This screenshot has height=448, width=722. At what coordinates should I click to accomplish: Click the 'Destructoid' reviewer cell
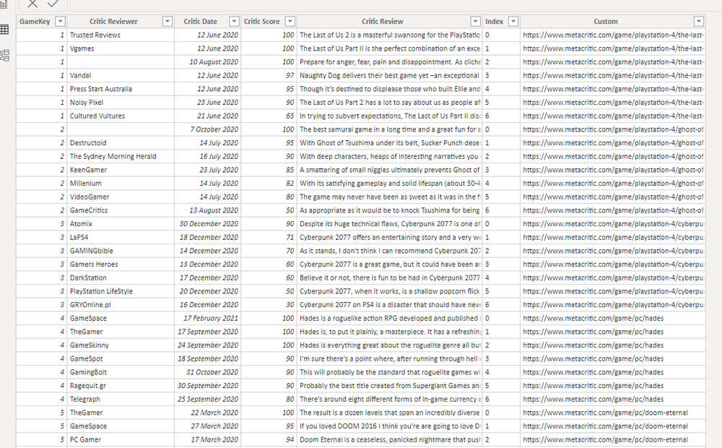[x=121, y=143]
